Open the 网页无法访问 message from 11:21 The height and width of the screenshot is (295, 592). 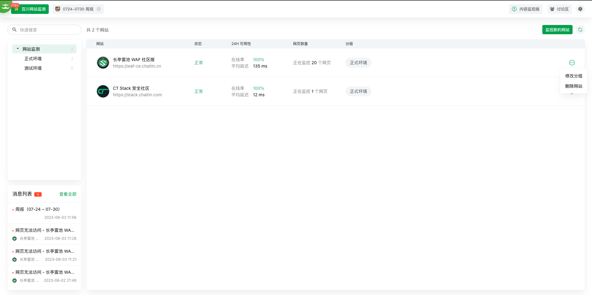44,255
